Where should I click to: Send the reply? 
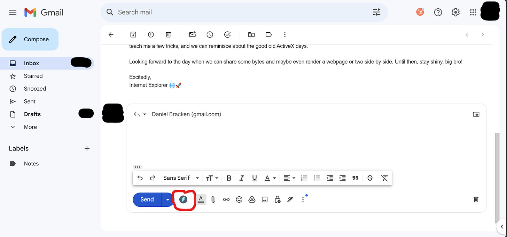147,199
